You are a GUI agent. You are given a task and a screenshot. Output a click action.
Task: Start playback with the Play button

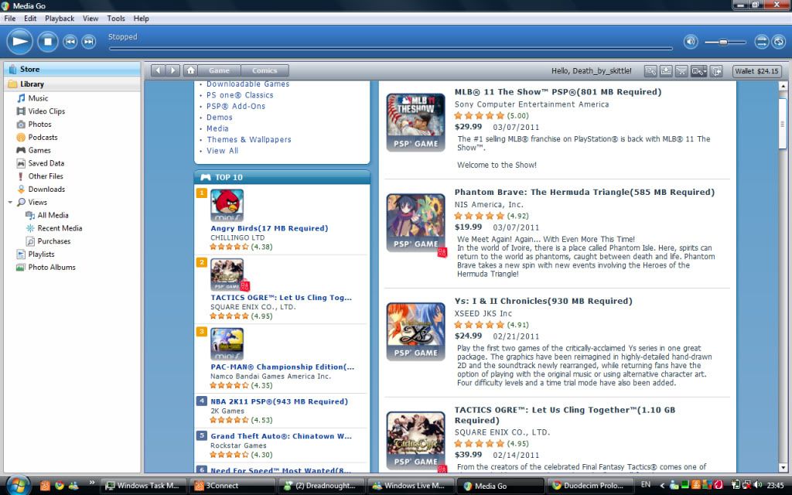[x=19, y=42]
